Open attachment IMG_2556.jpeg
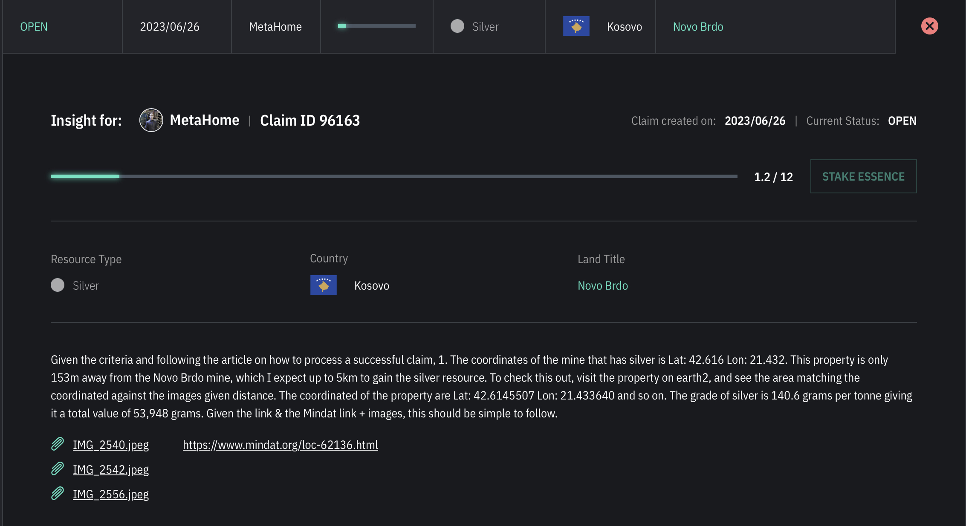The image size is (966, 526). [x=110, y=494]
